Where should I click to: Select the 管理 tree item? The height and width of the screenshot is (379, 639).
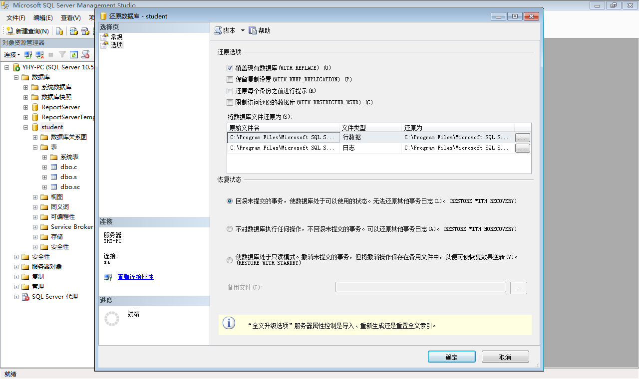point(38,287)
